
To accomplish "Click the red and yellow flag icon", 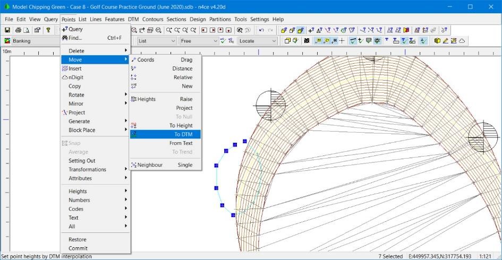I will coord(406,30).
